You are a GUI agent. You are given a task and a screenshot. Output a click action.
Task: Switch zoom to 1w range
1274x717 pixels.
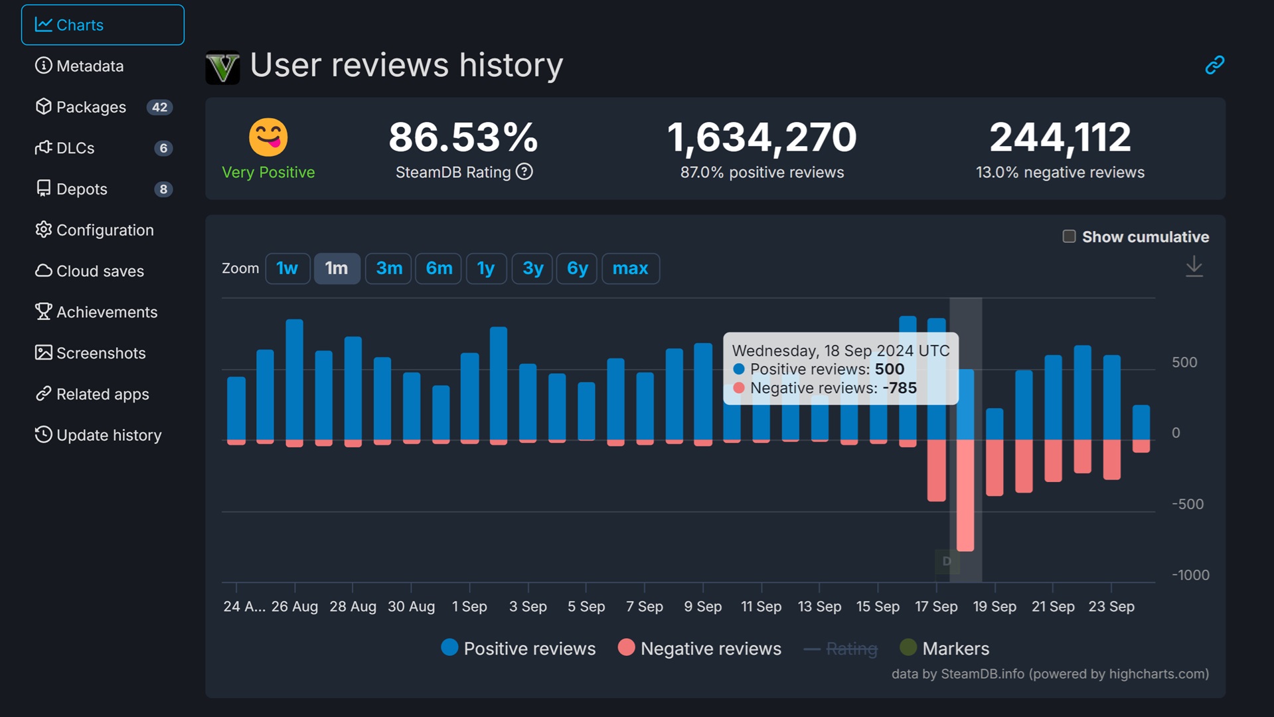click(x=287, y=268)
